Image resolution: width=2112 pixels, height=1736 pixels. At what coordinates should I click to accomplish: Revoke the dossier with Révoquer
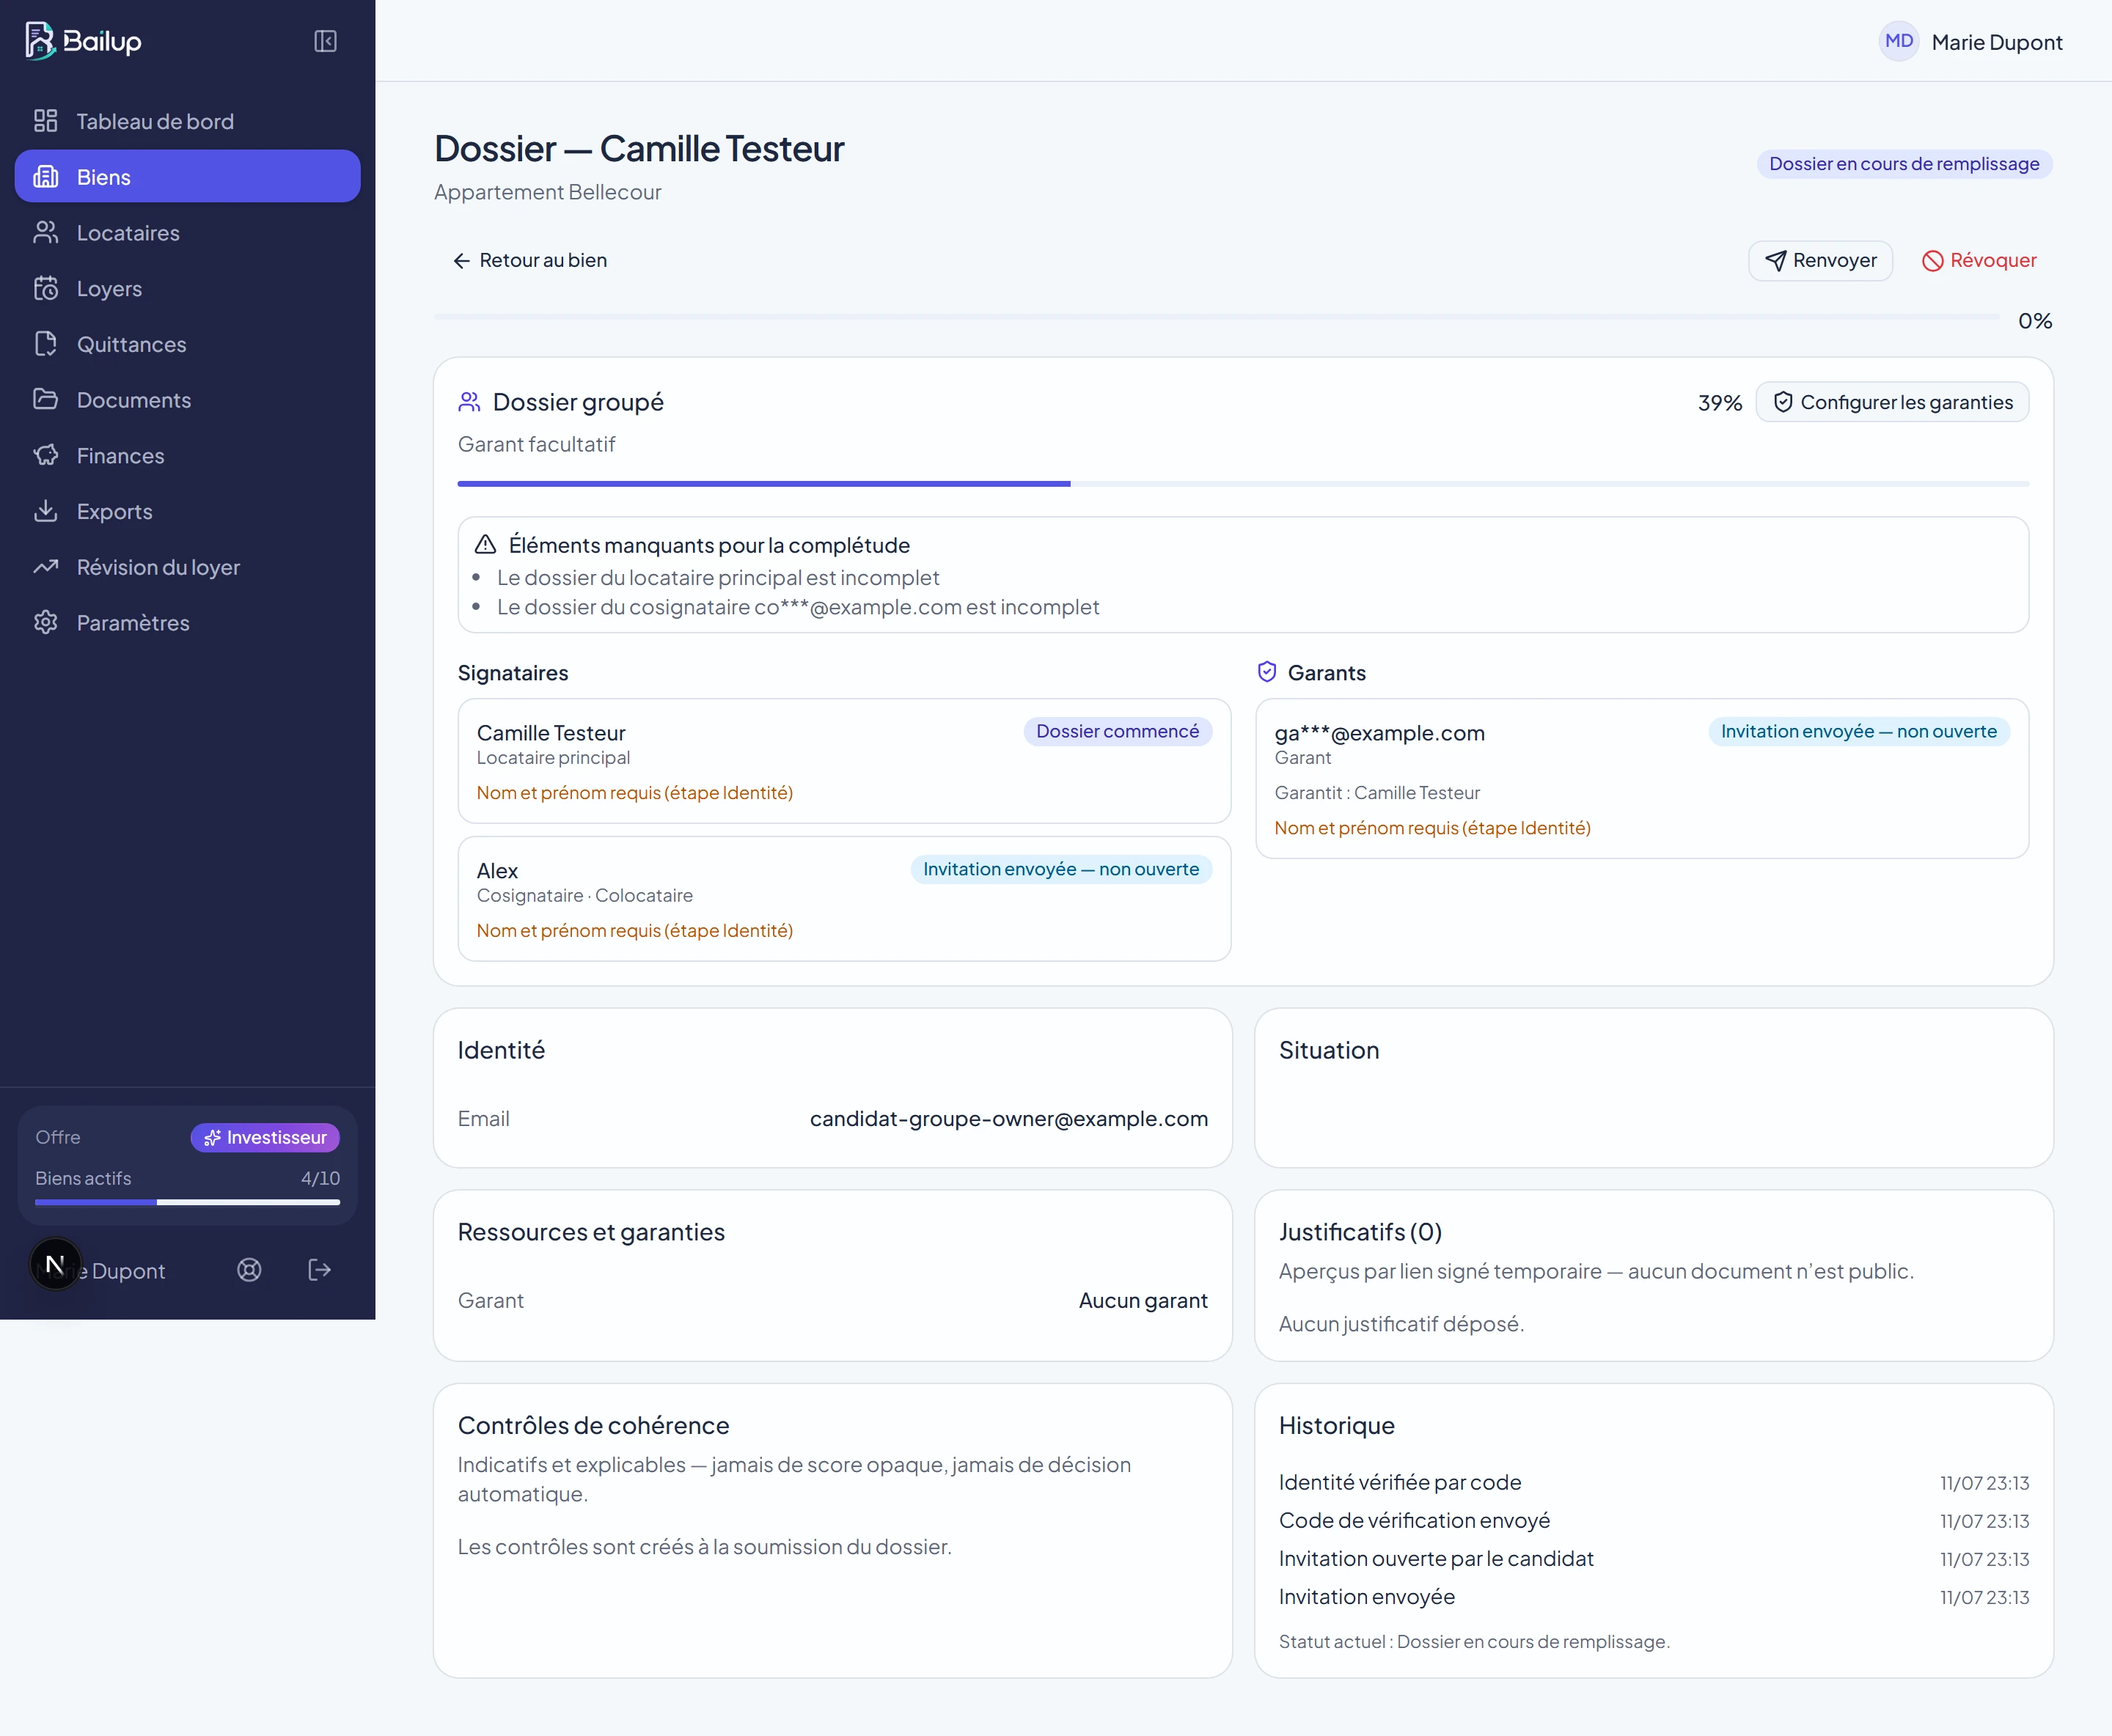[x=1979, y=260]
